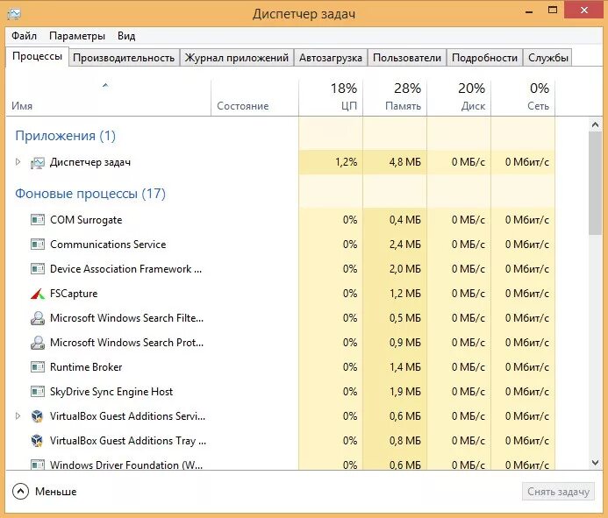
Task: Switch to the Пользователи tab
Action: [407, 58]
